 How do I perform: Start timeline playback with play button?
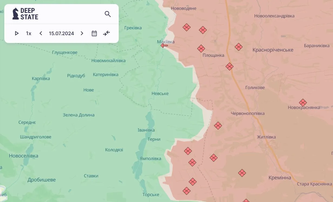click(17, 33)
